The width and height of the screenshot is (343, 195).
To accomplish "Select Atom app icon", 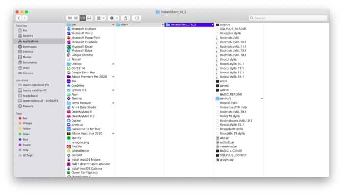I will pos(69,94).
